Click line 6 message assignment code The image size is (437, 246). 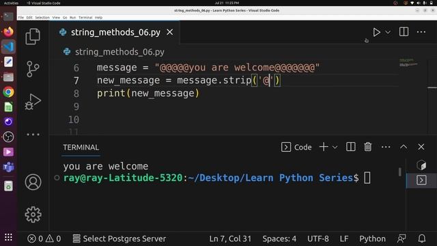coord(208,68)
